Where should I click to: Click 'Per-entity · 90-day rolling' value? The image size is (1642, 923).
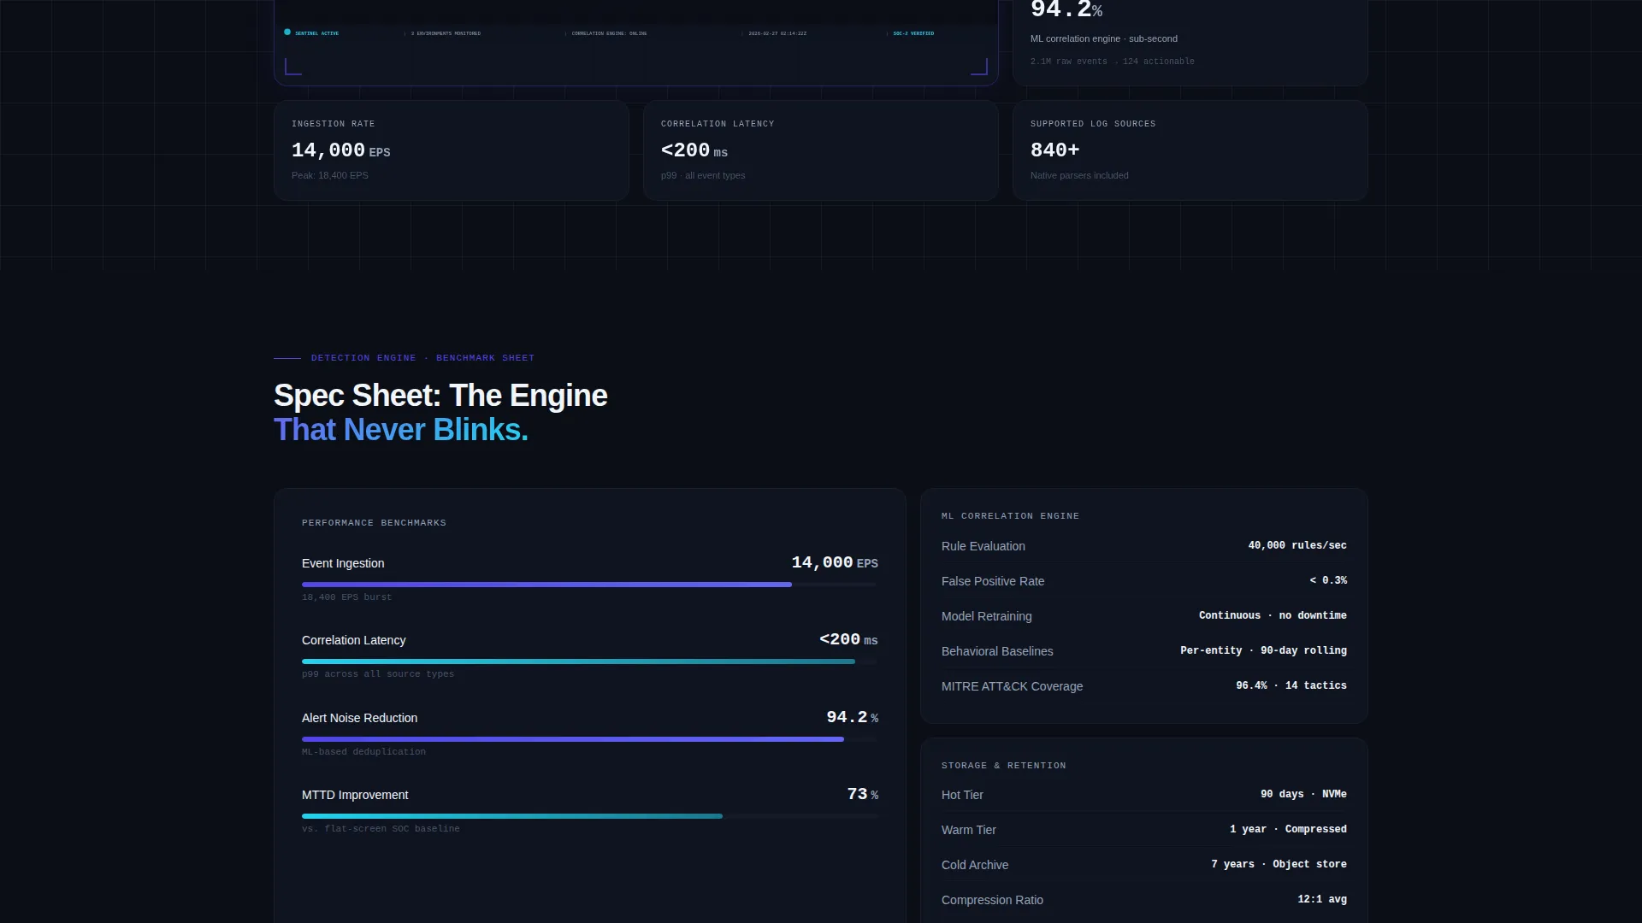coord(1263,650)
